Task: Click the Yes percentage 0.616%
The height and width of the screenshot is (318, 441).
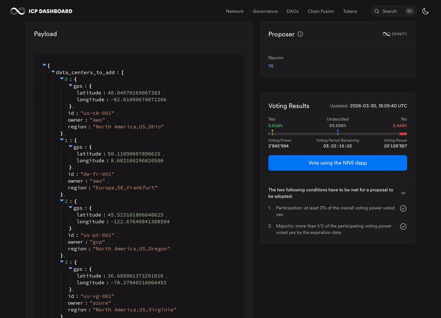Action: tap(276, 126)
